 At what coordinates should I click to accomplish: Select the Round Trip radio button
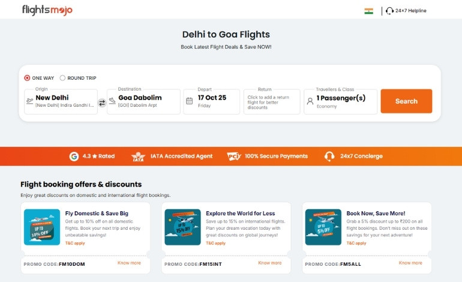63,78
